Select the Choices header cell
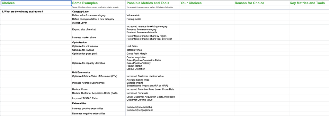This screenshot has height=116, width=329. click(36, 3)
